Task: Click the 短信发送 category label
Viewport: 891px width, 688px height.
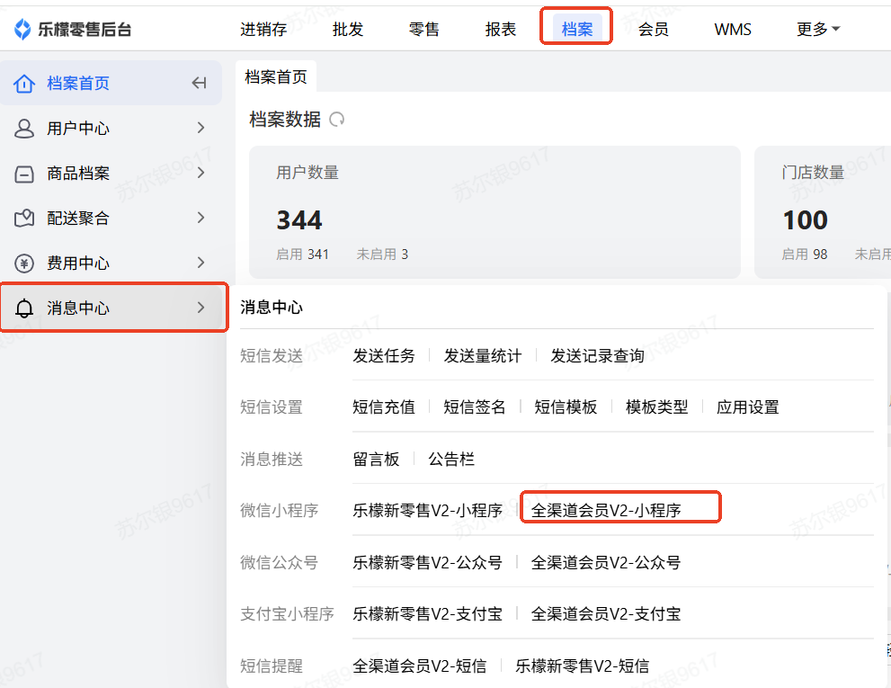Action: (x=271, y=356)
